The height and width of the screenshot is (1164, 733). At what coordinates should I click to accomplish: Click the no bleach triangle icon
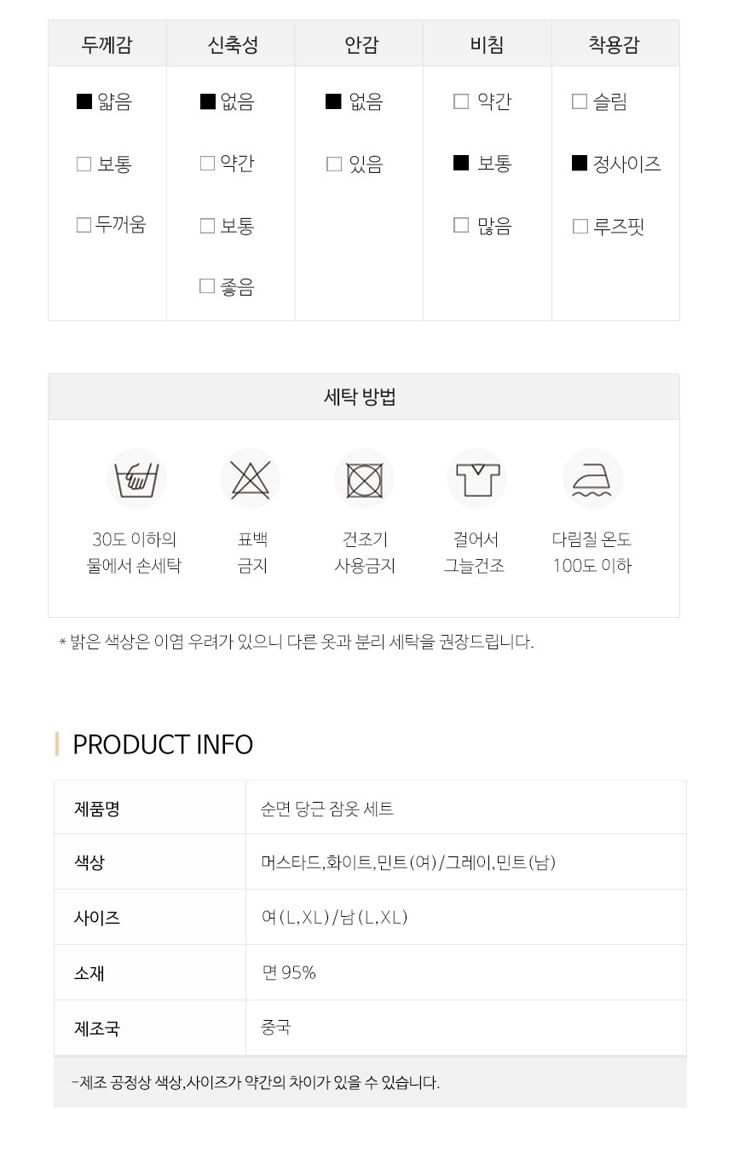(250, 479)
